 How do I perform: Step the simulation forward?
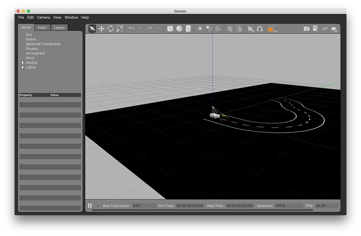click(x=98, y=206)
